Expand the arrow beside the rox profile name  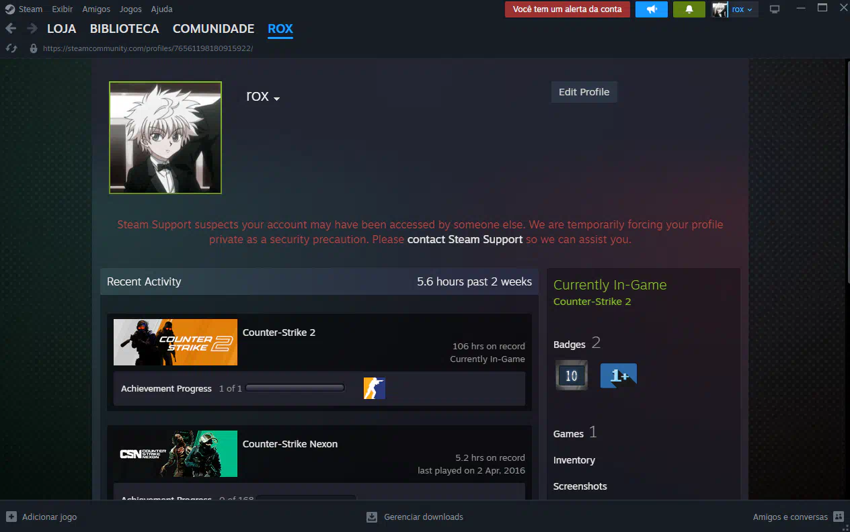(276, 99)
